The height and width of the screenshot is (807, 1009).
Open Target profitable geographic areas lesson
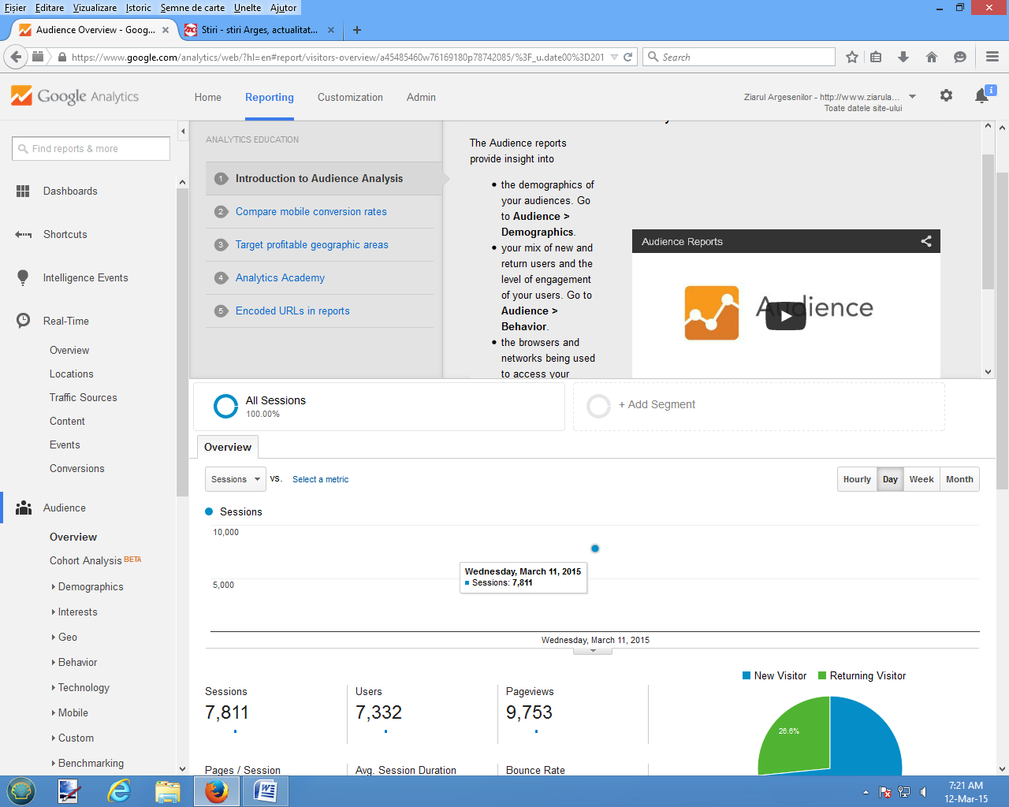(312, 244)
